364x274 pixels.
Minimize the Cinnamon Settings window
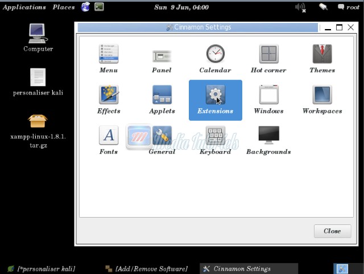click(x=328, y=27)
